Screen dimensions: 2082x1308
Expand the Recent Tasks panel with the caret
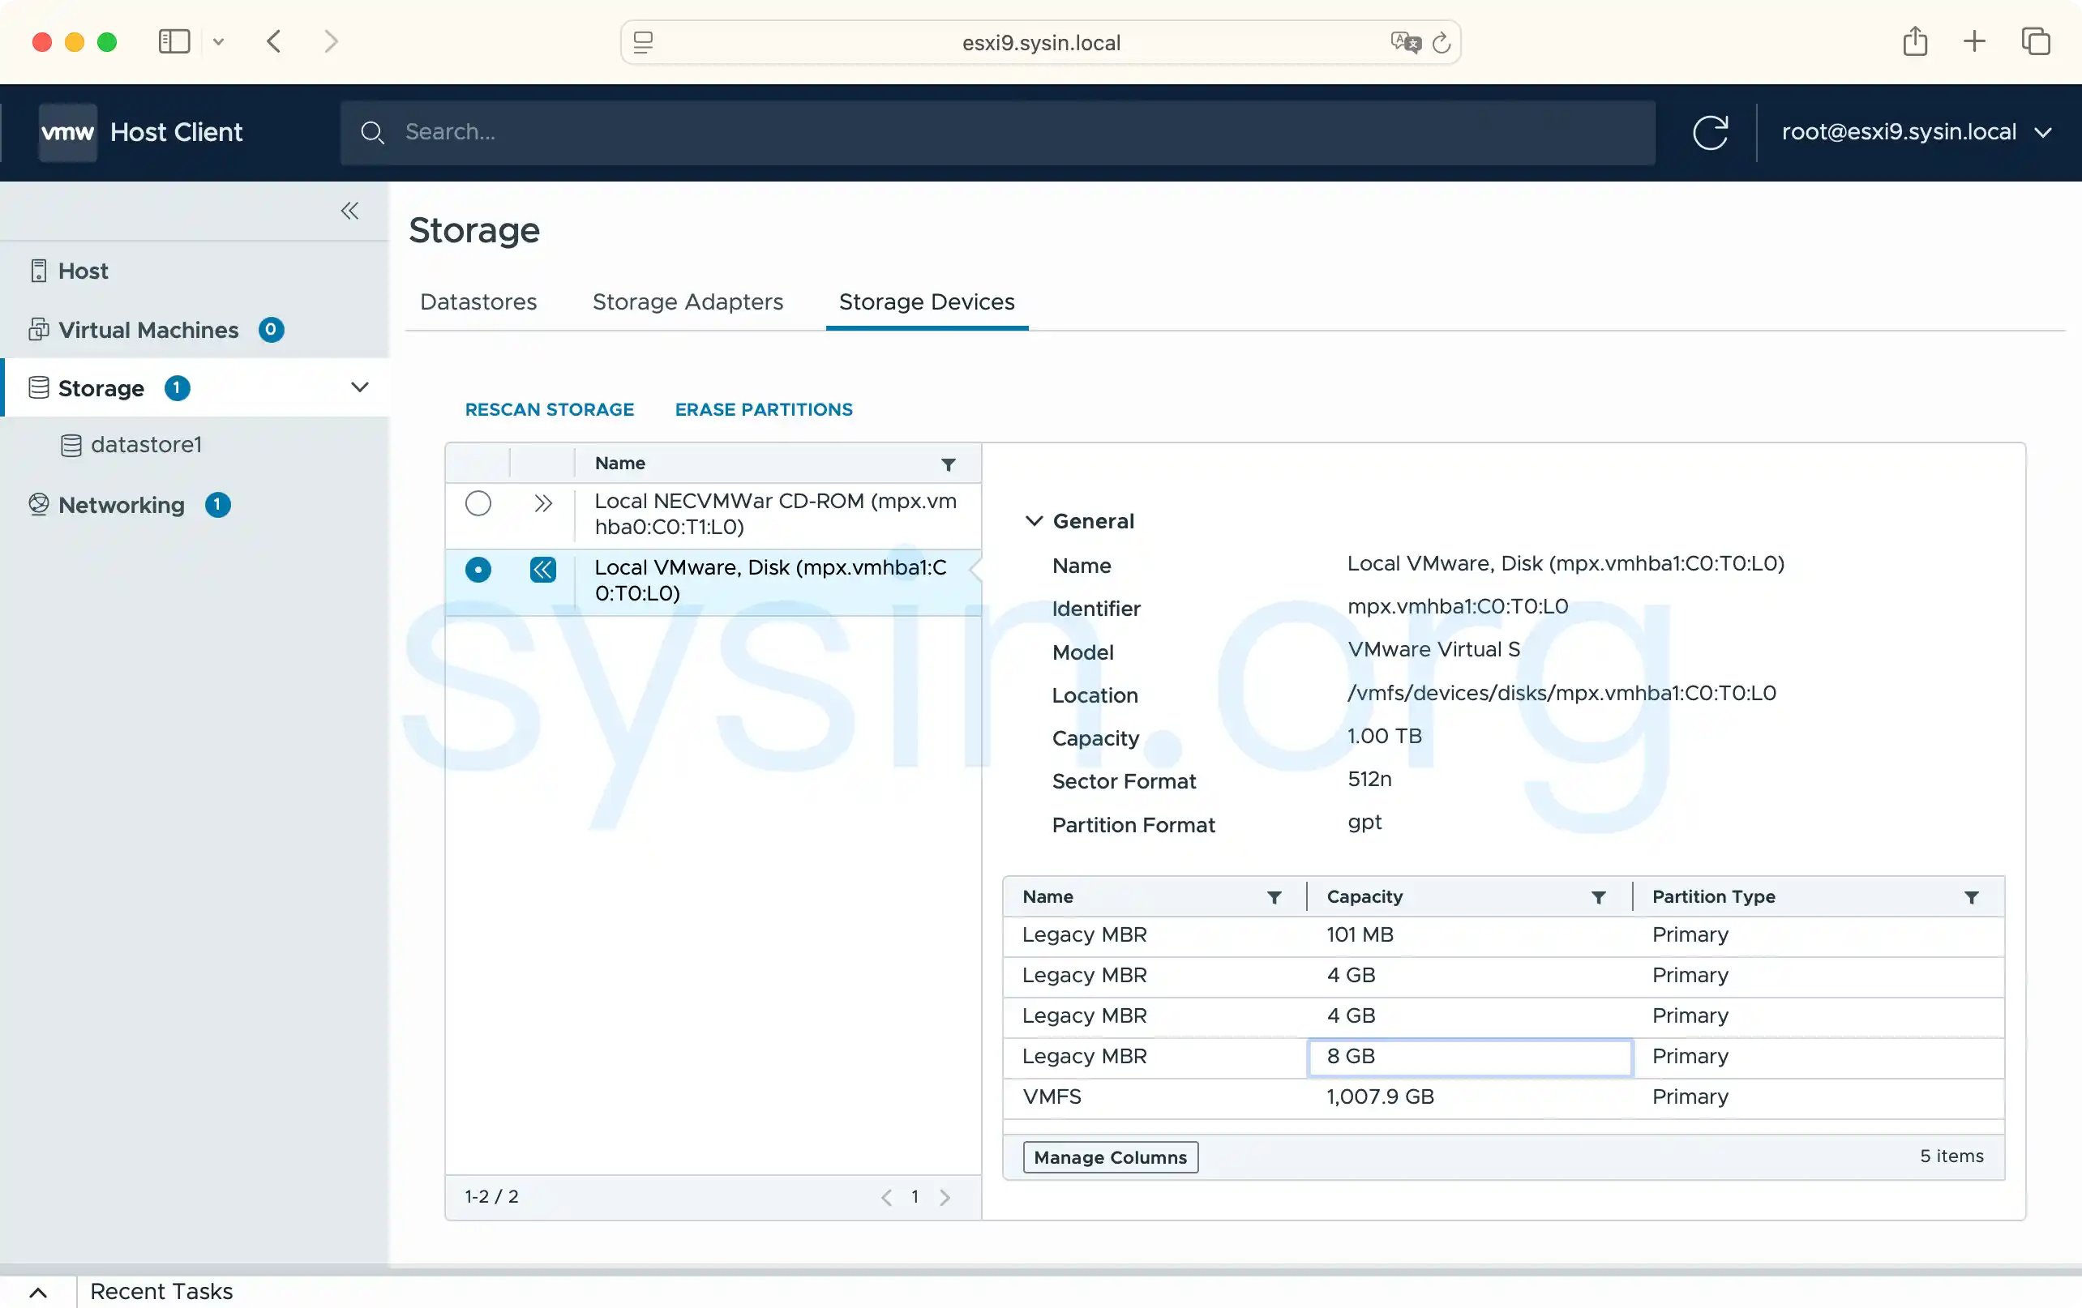click(x=38, y=1293)
